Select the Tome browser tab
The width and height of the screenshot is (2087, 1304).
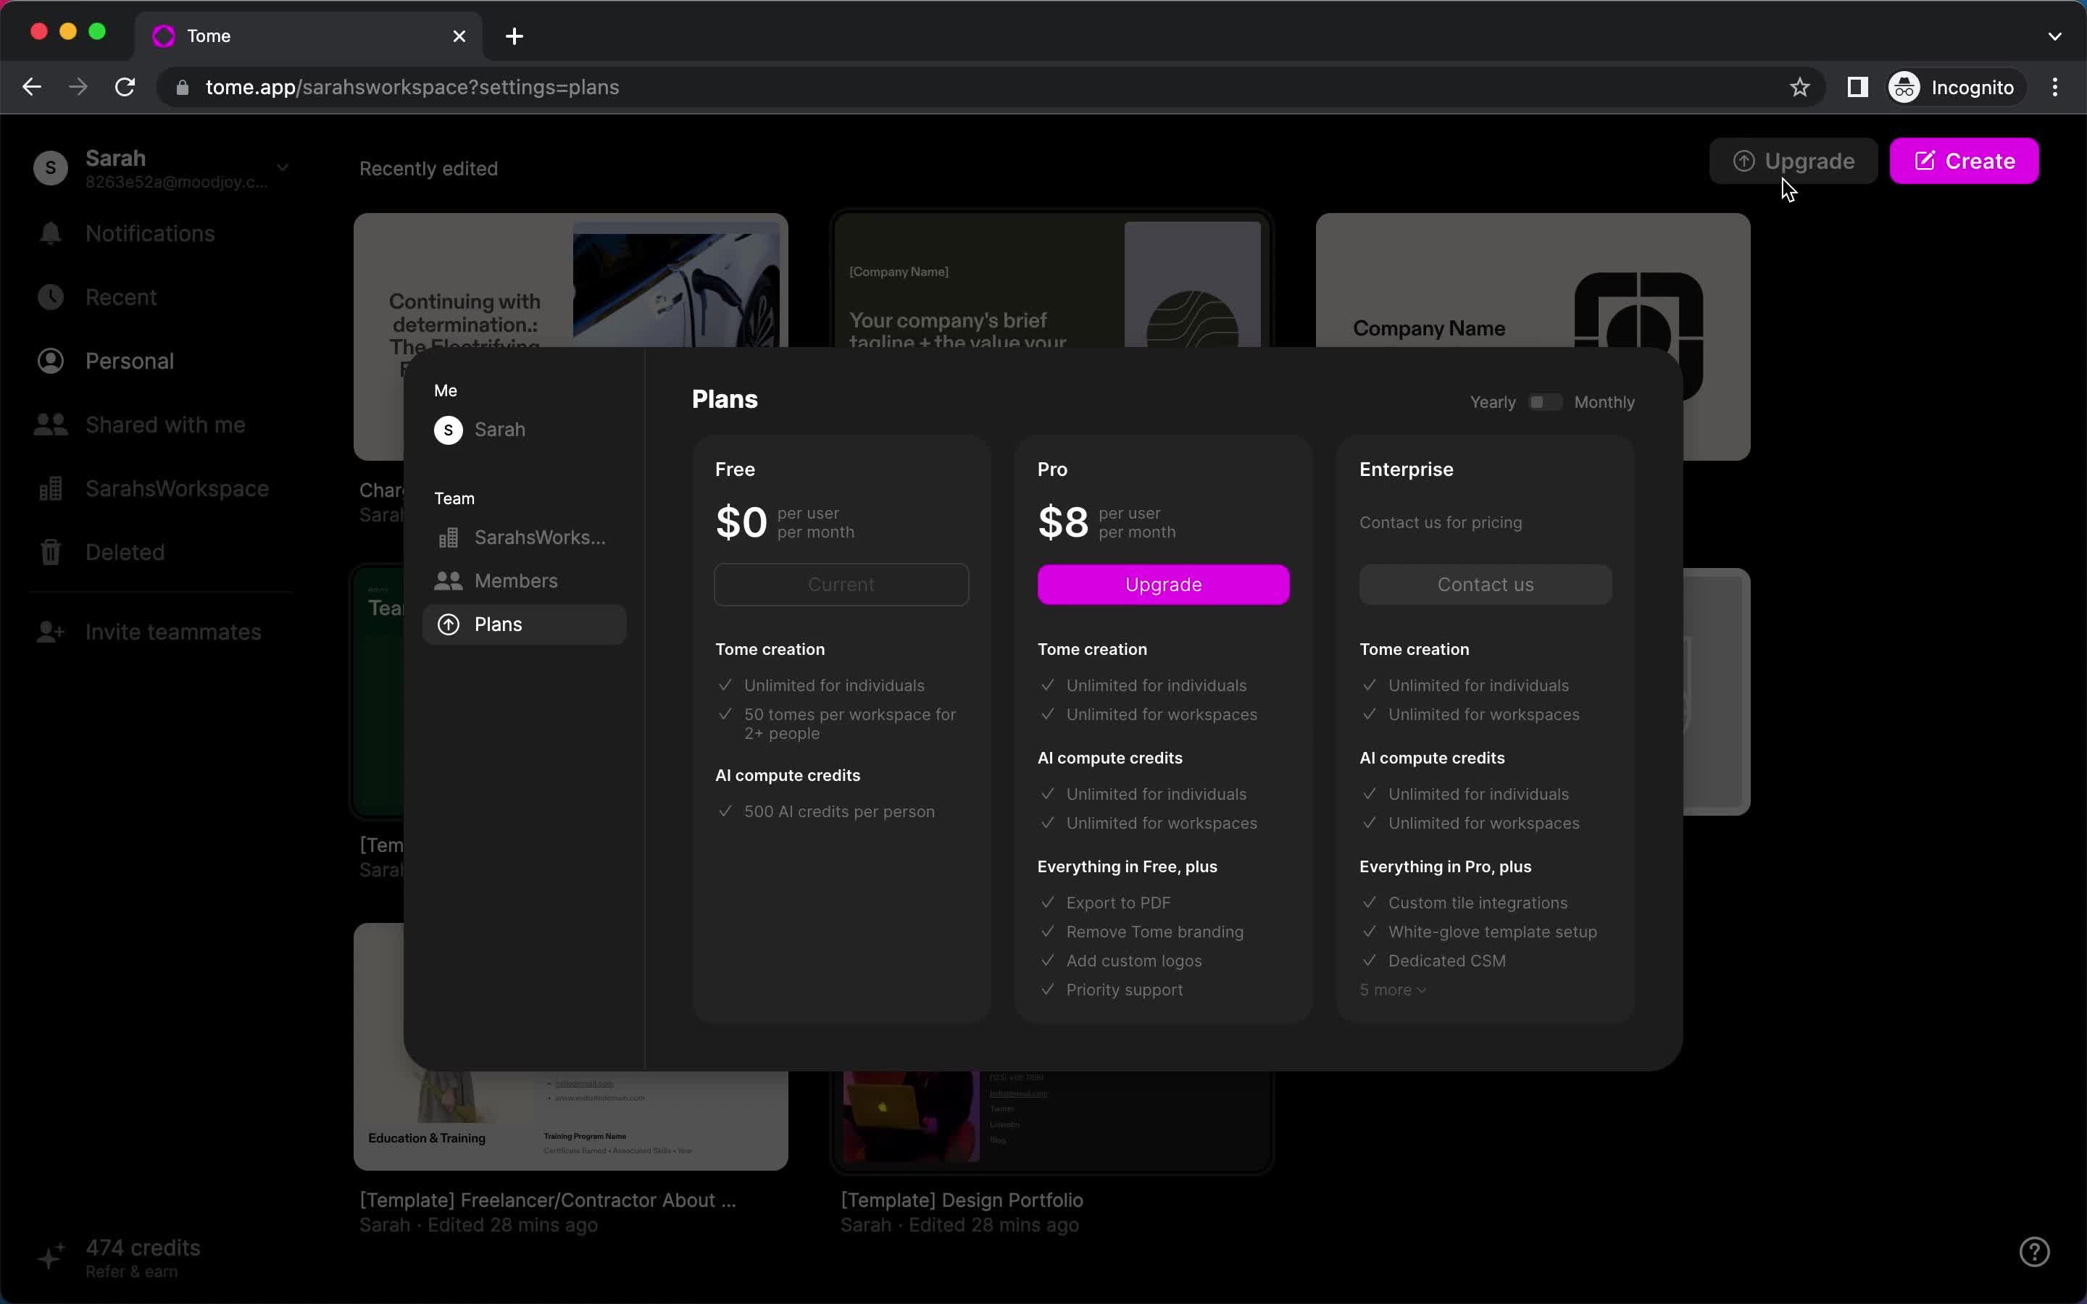[308, 36]
